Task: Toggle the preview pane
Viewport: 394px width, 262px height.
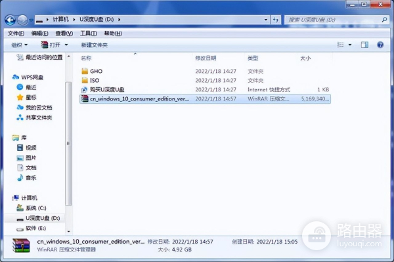Action: pyautogui.click(x=364, y=45)
